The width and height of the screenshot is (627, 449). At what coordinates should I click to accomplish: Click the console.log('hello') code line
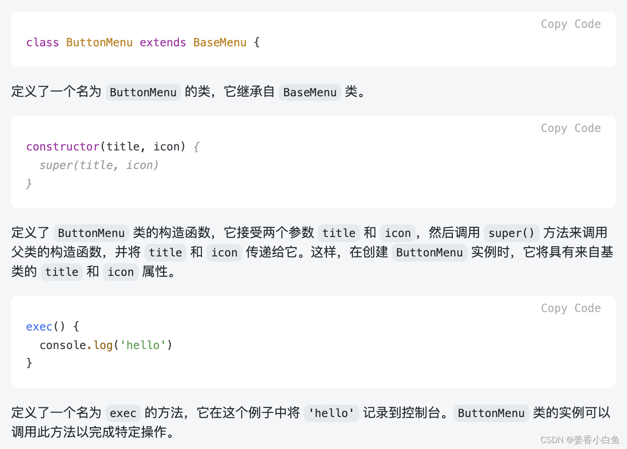[106, 345]
